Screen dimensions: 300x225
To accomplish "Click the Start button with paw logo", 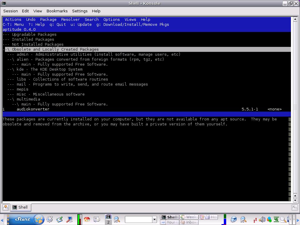I will (25, 219).
